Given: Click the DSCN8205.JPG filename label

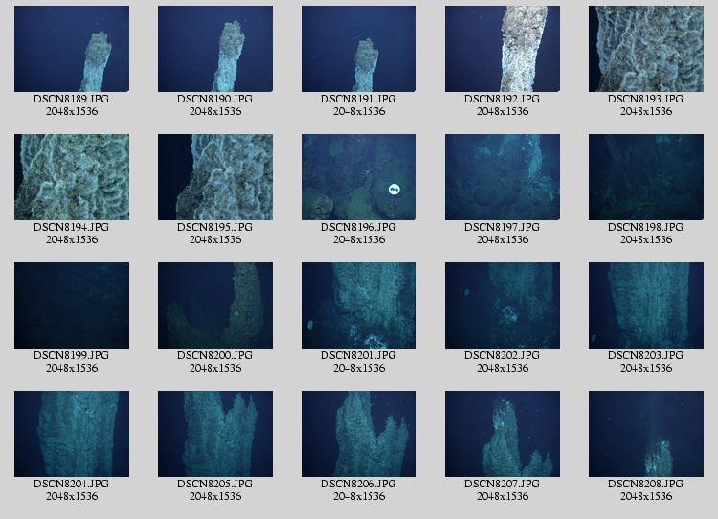Looking at the screenshot, I should click(x=215, y=484).
